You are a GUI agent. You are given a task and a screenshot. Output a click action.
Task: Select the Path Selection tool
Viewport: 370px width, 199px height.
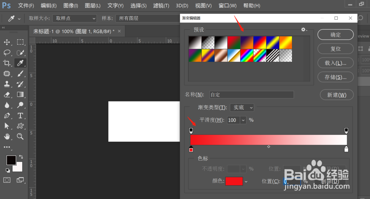click(x=7, y=126)
